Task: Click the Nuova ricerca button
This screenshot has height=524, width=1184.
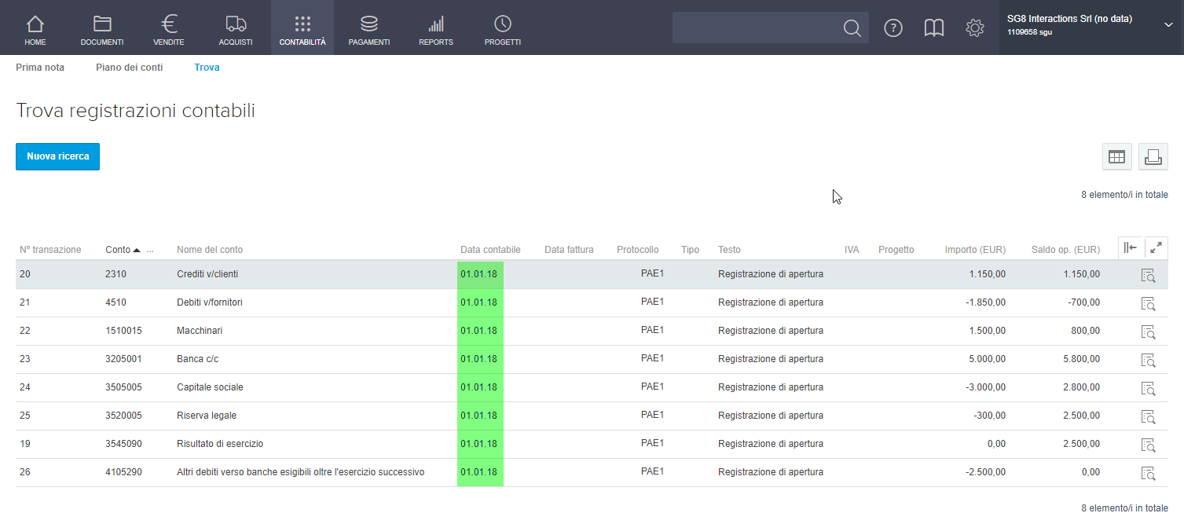Action: coord(57,156)
